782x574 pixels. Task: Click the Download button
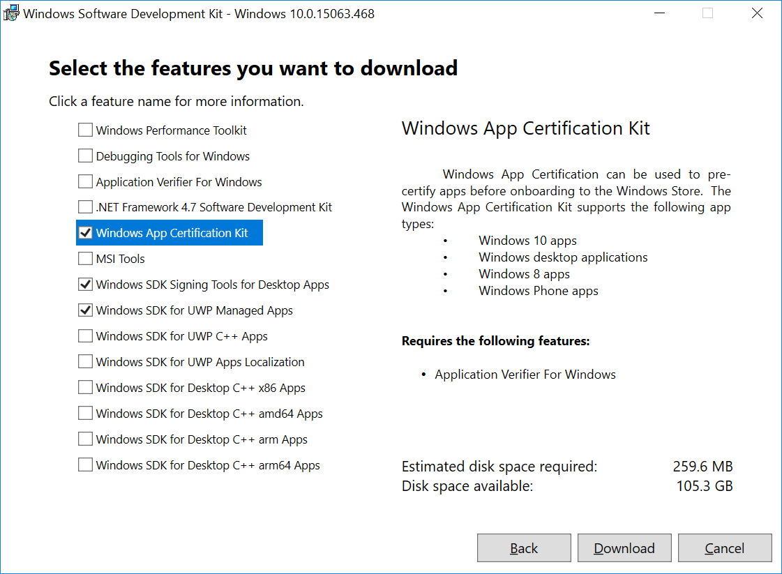(624, 547)
